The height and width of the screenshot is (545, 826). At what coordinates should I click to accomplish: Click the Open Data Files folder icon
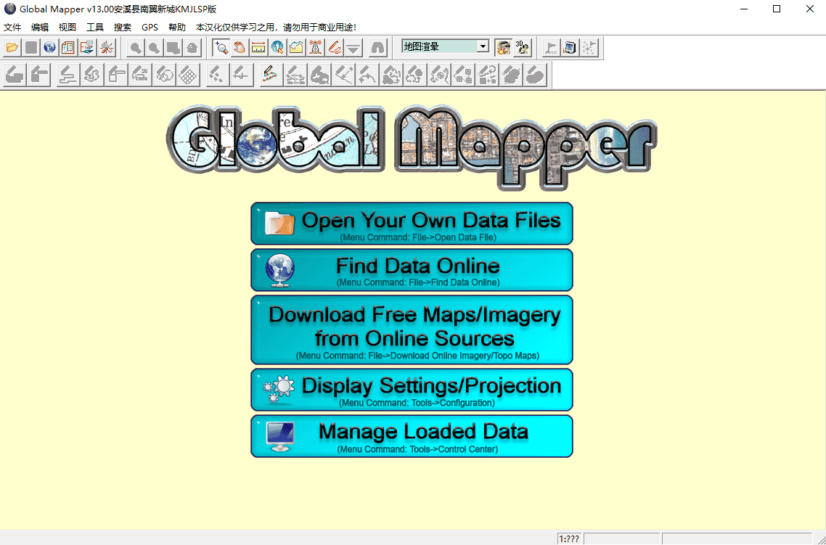[x=12, y=48]
